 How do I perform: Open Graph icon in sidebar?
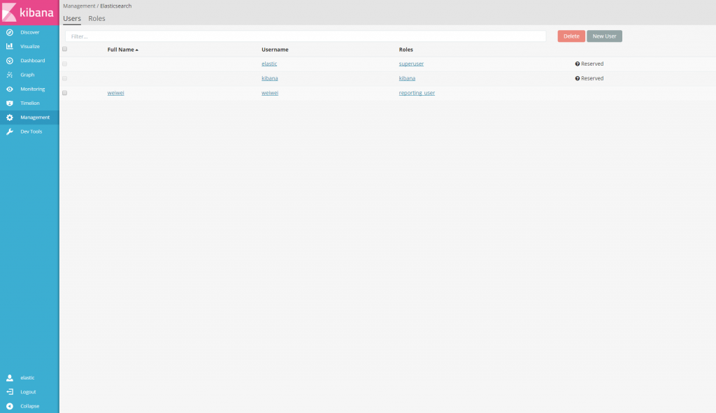(10, 75)
